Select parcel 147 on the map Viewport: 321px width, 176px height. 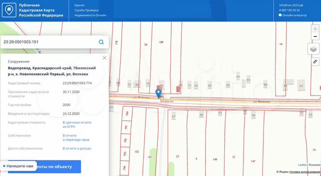point(253,161)
